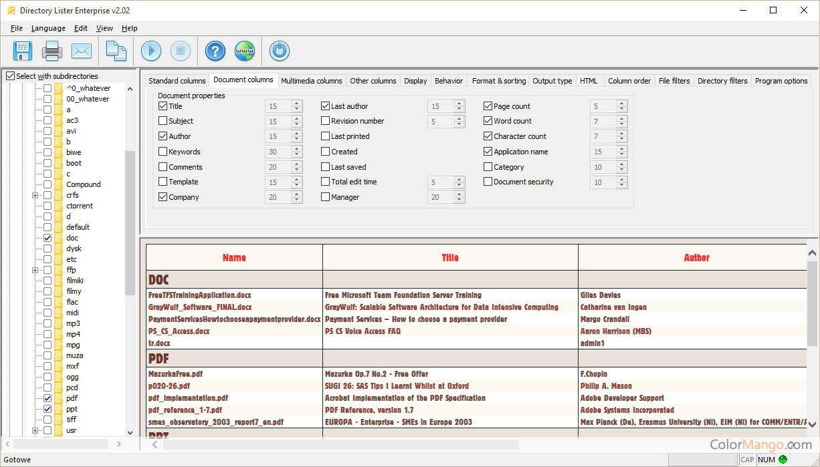Open the Language menu

[x=48, y=28]
